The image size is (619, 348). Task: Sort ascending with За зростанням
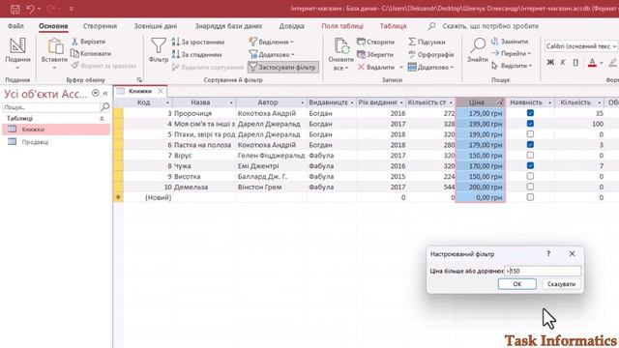198,42
